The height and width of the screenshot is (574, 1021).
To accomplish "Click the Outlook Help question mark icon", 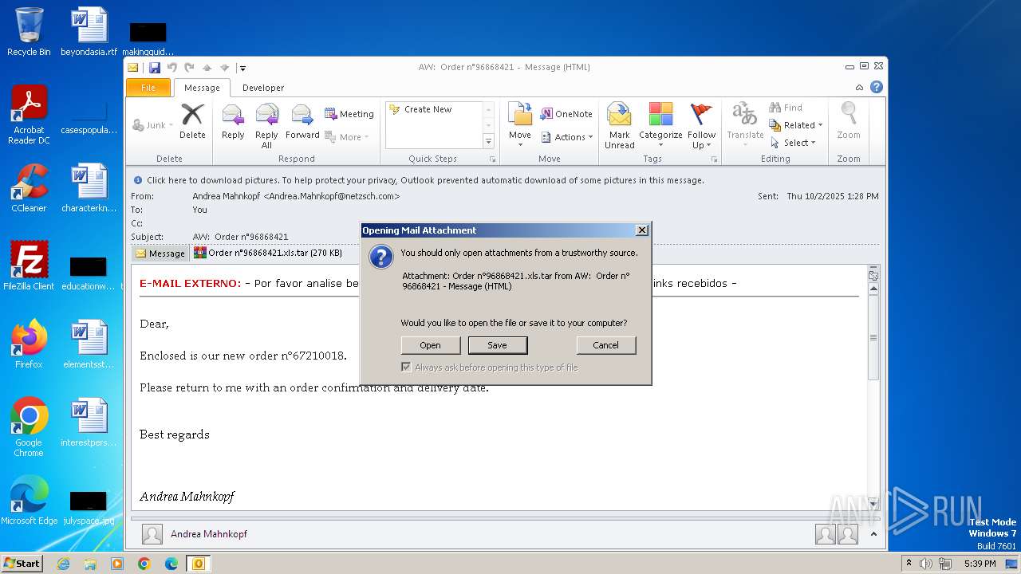I will [x=876, y=88].
